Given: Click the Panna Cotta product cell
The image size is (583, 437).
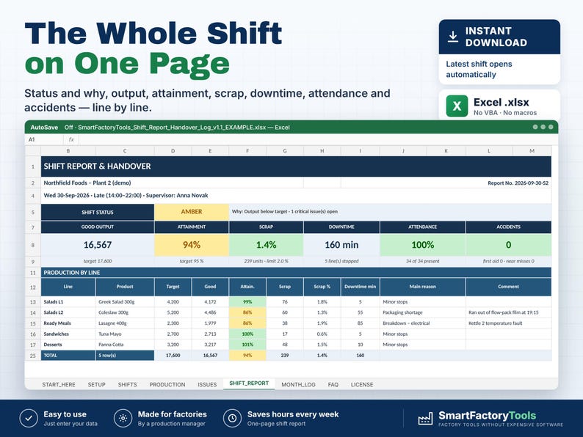Looking at the screenshot, I should (x=125, y=345).
